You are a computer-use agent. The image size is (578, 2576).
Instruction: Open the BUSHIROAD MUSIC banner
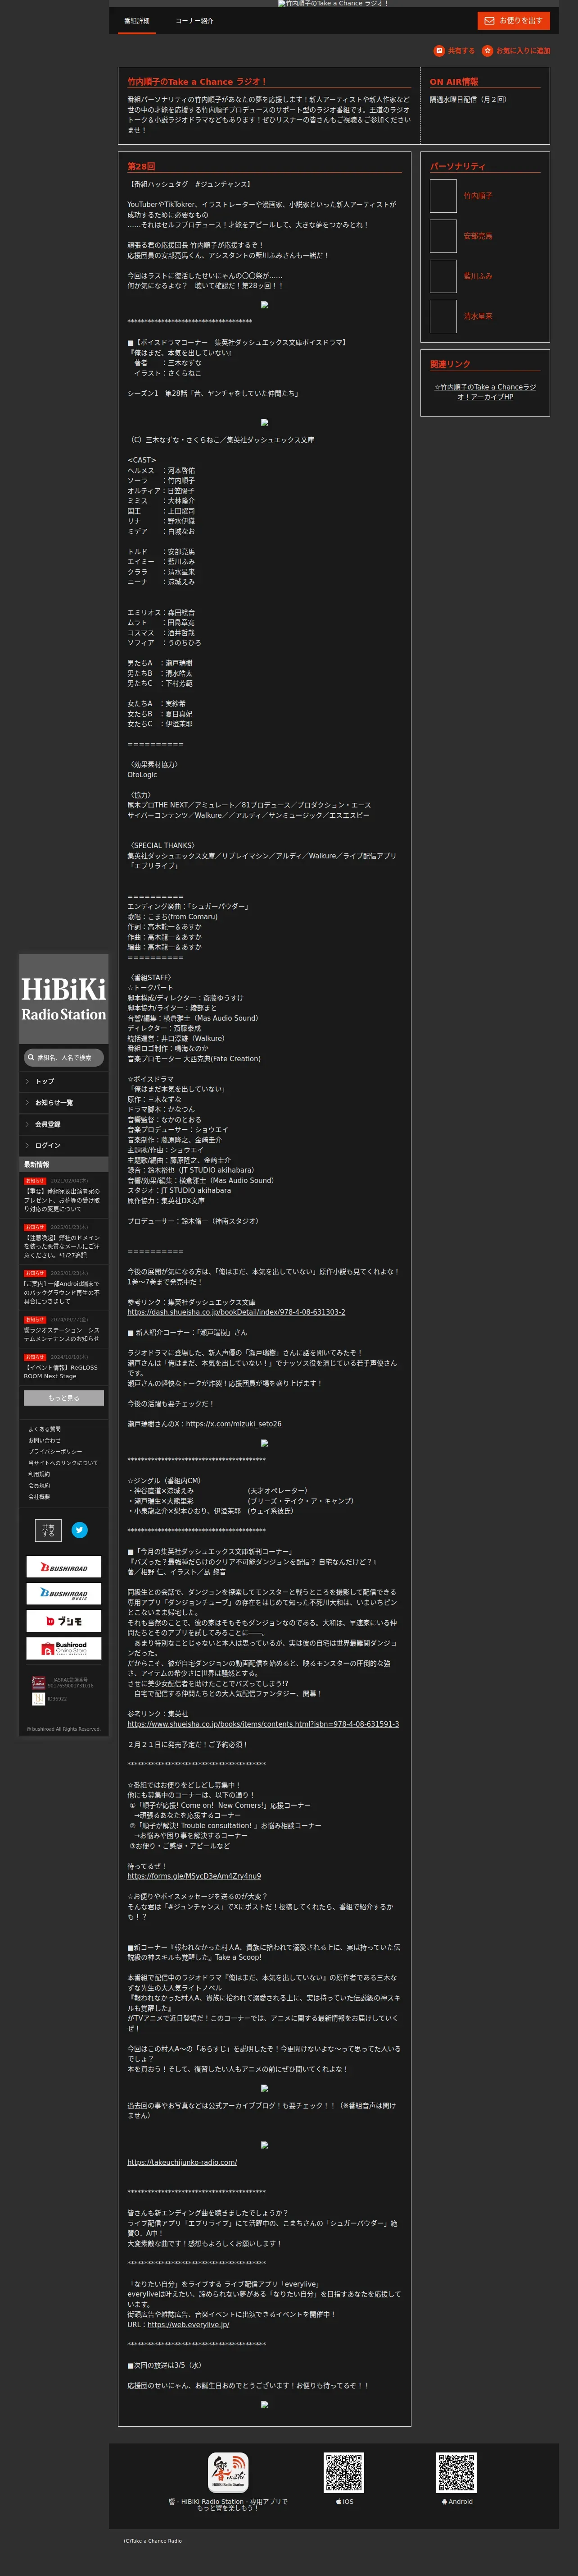[64, 1594]
